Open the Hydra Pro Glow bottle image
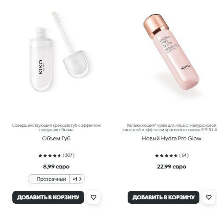Image resolution: width=217 pixels, height=209 pixels. (171, 52)
